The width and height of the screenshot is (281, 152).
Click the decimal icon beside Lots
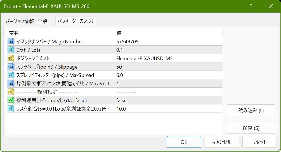[11, 50]
